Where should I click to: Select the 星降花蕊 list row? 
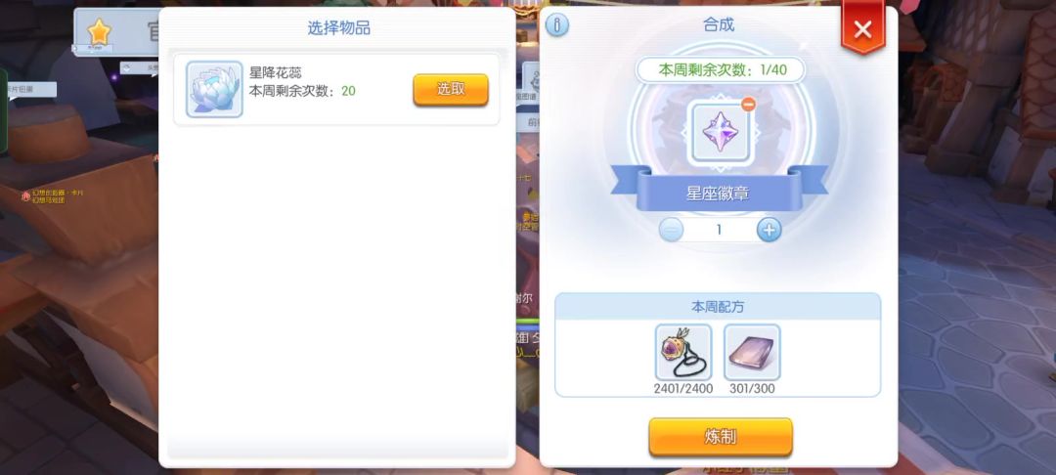click(336, 90)
